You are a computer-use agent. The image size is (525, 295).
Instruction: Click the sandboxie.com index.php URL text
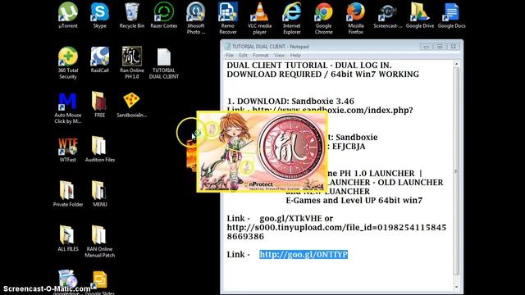click(x=332, y=110)
